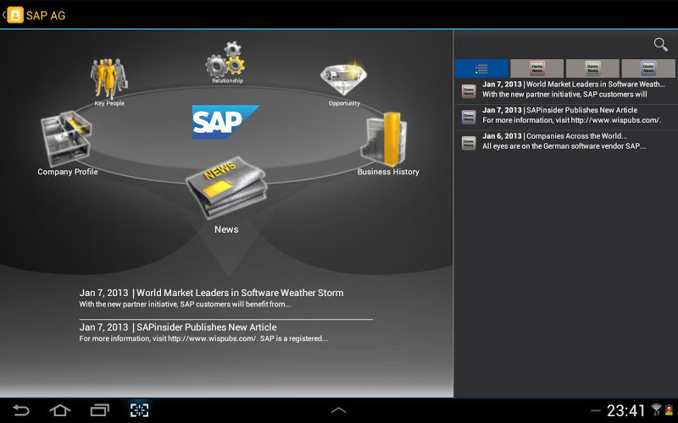Open the Key People section

point(109,82)
